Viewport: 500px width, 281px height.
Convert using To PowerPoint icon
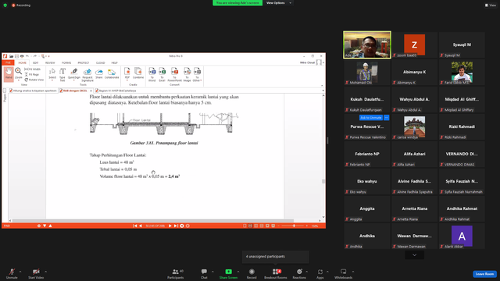[x=174, y=75]
